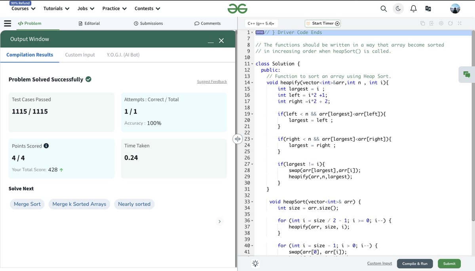Enter fullscreen editor mode icon
The image size is (475, 271).
[460, 23]
